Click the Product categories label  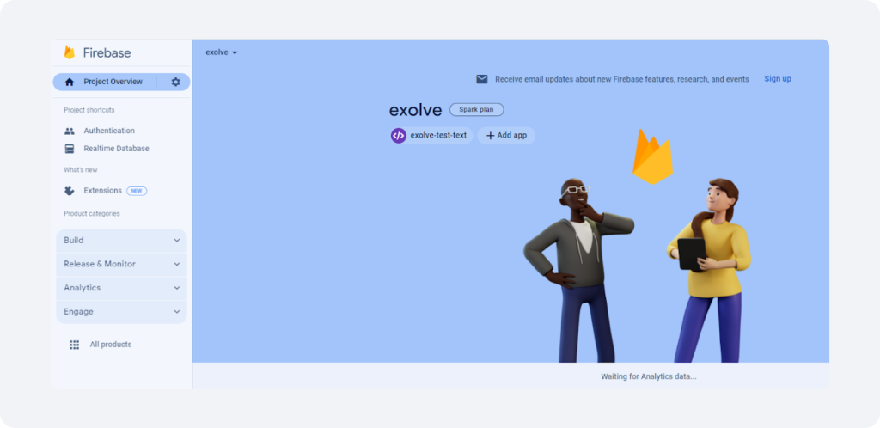pyautogui.click(x=91, y=214)
